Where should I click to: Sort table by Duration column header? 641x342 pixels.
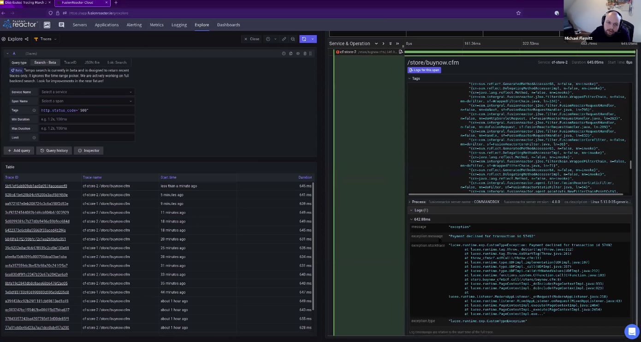[305, 177]
